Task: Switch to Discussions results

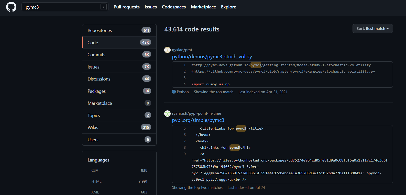Action: click(x=119, y=79)
